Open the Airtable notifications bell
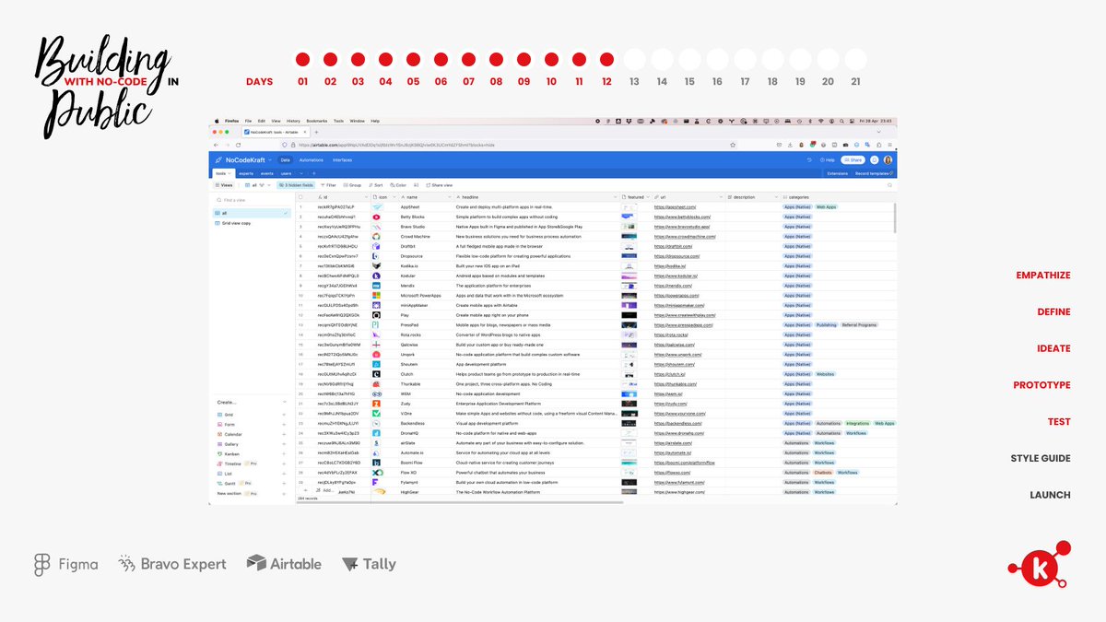 click(875, 160)
